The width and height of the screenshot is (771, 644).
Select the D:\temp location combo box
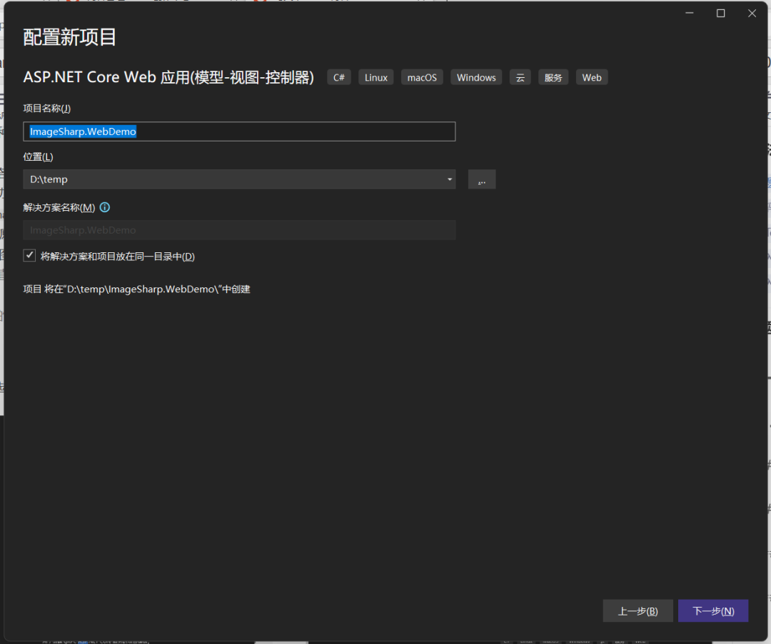click(239, 179)
